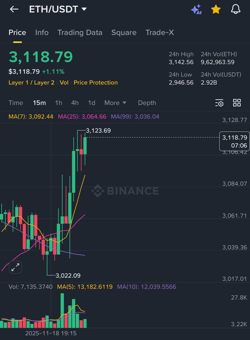Open chart indicator settings icon
250x340 pixels.
219,103
